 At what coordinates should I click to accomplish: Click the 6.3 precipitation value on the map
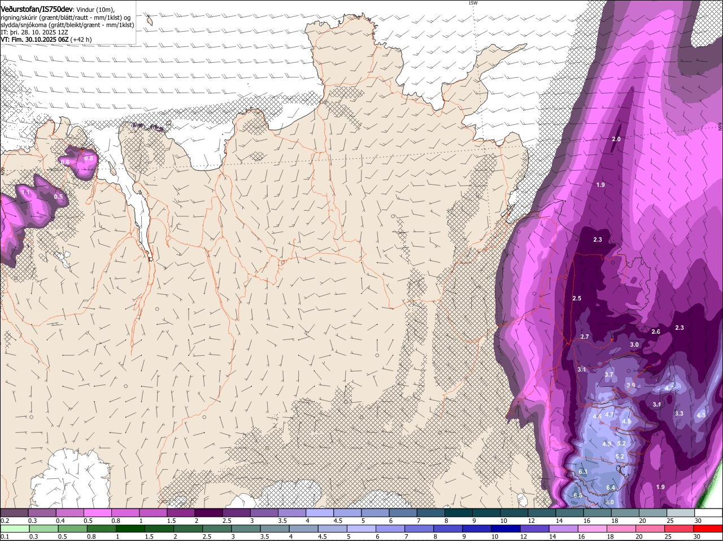pos(583,472)
